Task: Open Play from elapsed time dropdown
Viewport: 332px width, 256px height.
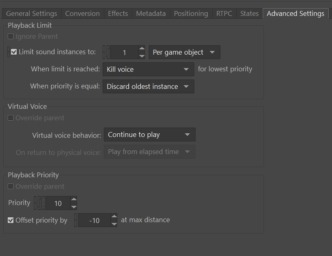Action: (150, 152)
